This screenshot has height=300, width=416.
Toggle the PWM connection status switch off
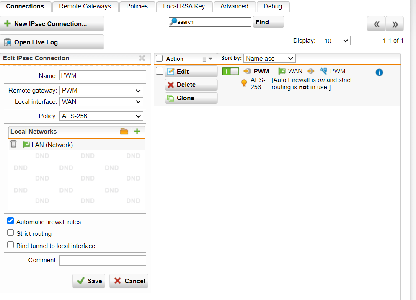231,71
